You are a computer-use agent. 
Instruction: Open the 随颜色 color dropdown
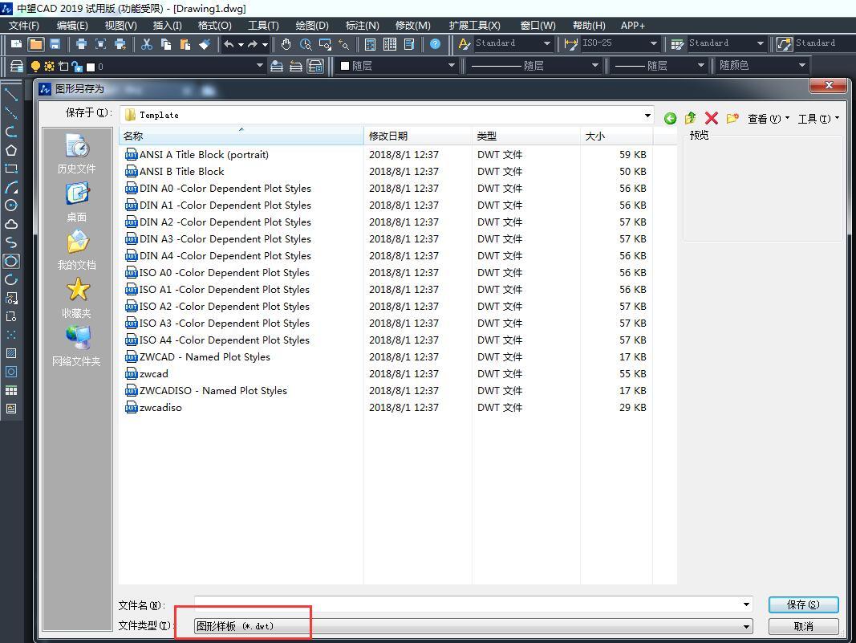tap(762, 66)
